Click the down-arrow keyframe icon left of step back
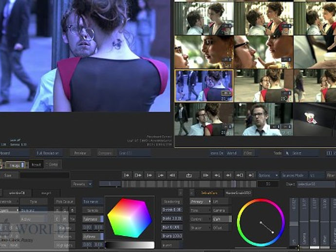336x252 pixels. (x=161, y=175)
